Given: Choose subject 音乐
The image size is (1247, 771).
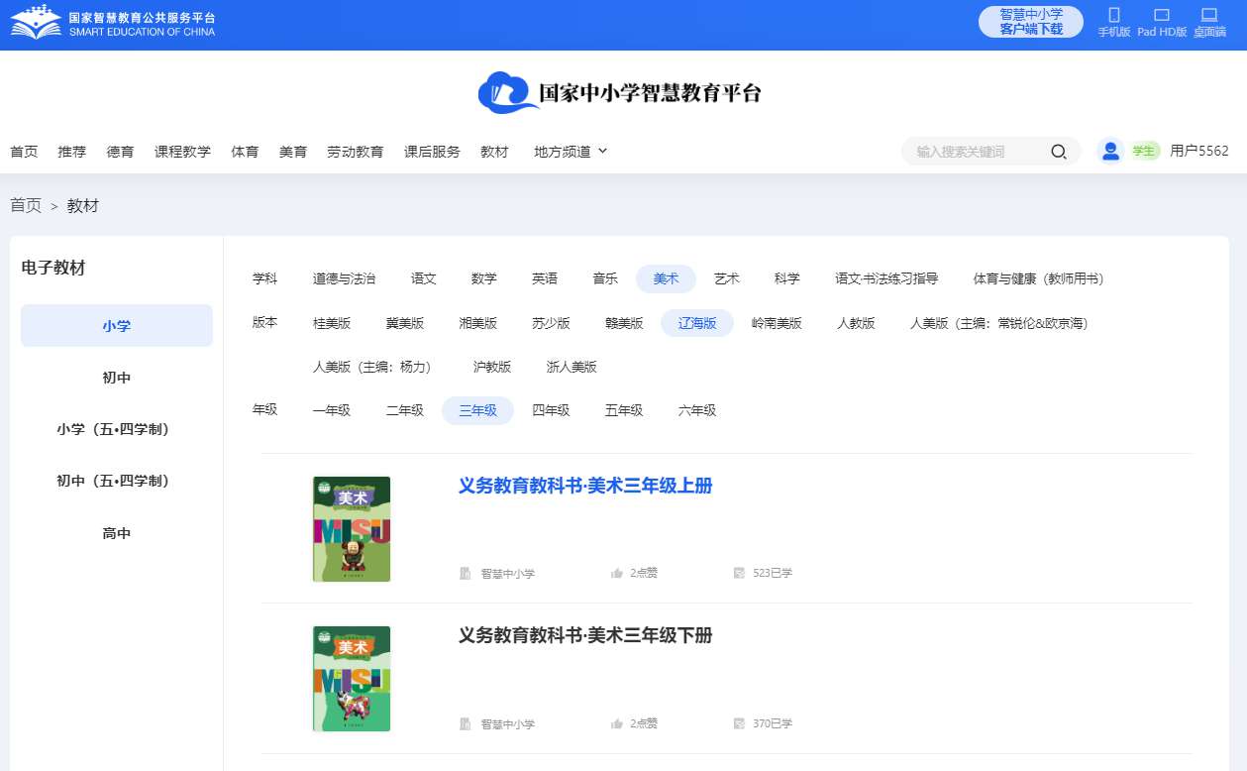Looking at the screenshot, I should pyautogui.click(x=605, y=279).
